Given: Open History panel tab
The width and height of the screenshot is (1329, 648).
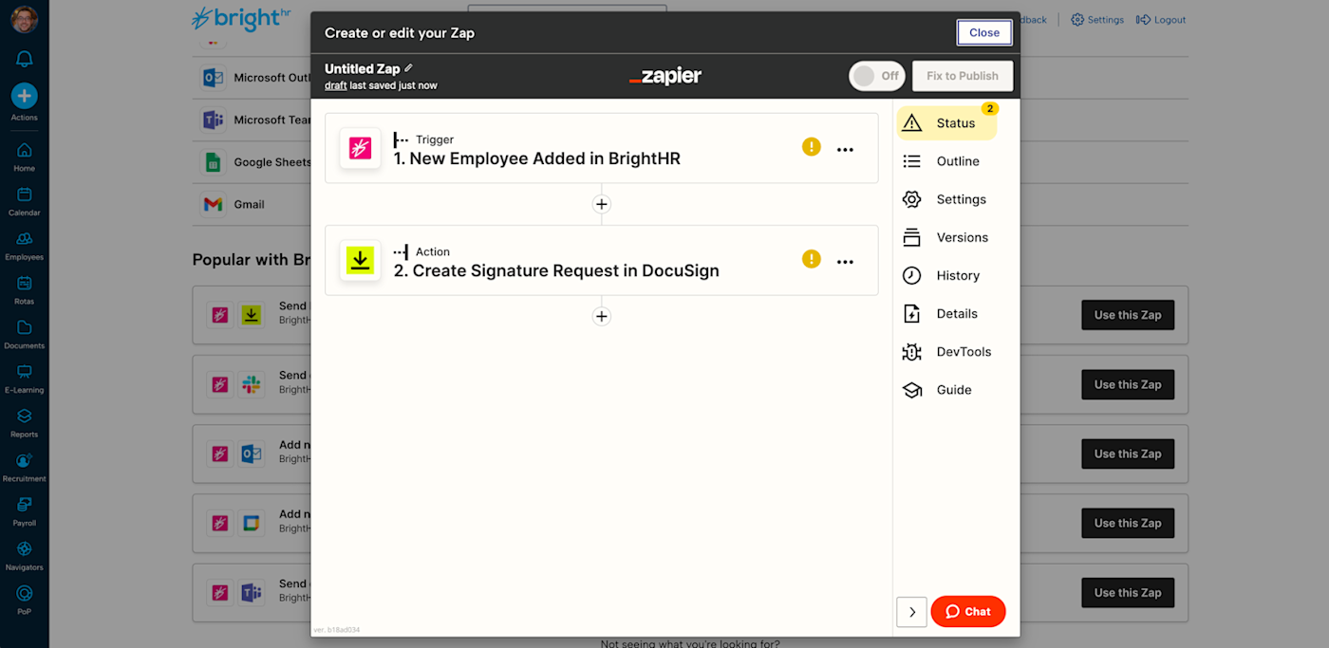Looking at the screenshot, I should click(946, 275).
